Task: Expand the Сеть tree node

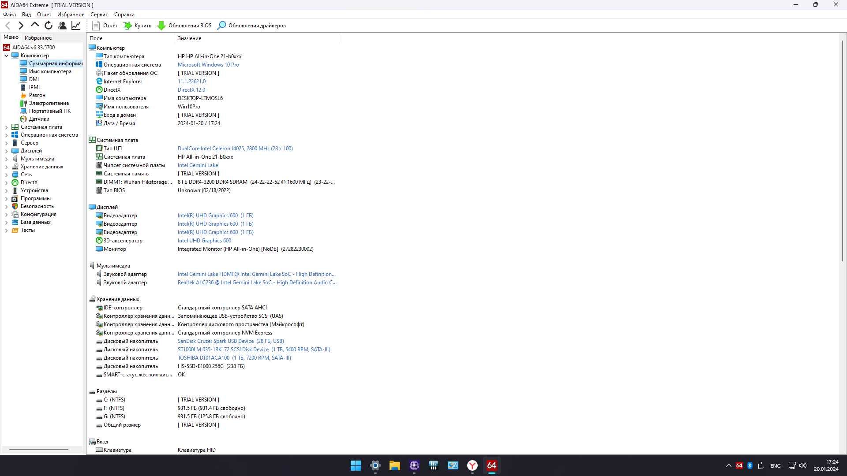Action: (7, 175)
